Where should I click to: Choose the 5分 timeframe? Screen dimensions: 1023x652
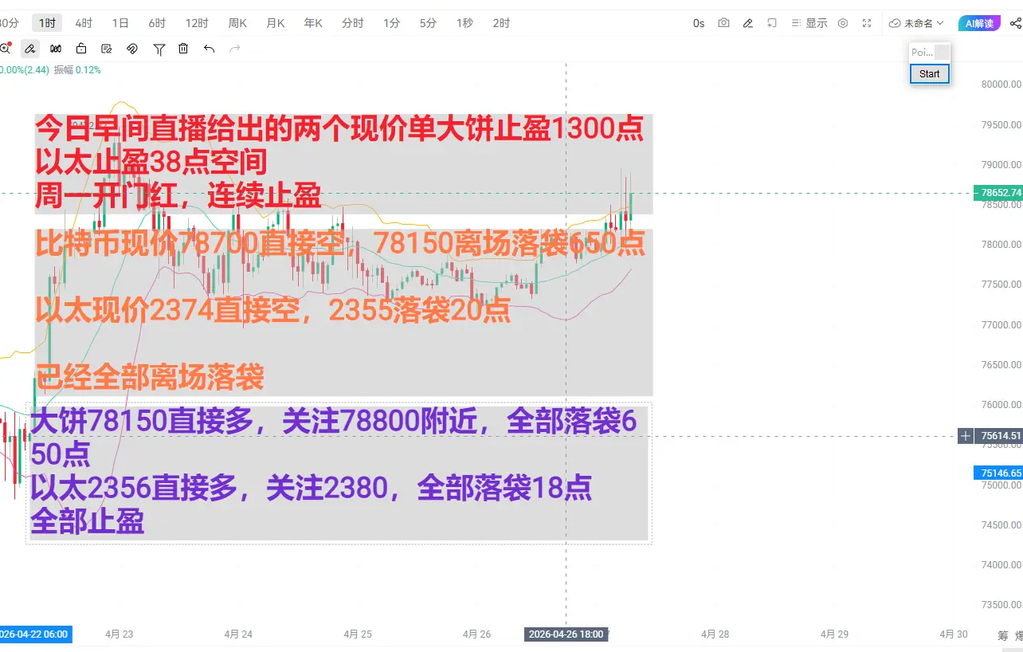428,23
